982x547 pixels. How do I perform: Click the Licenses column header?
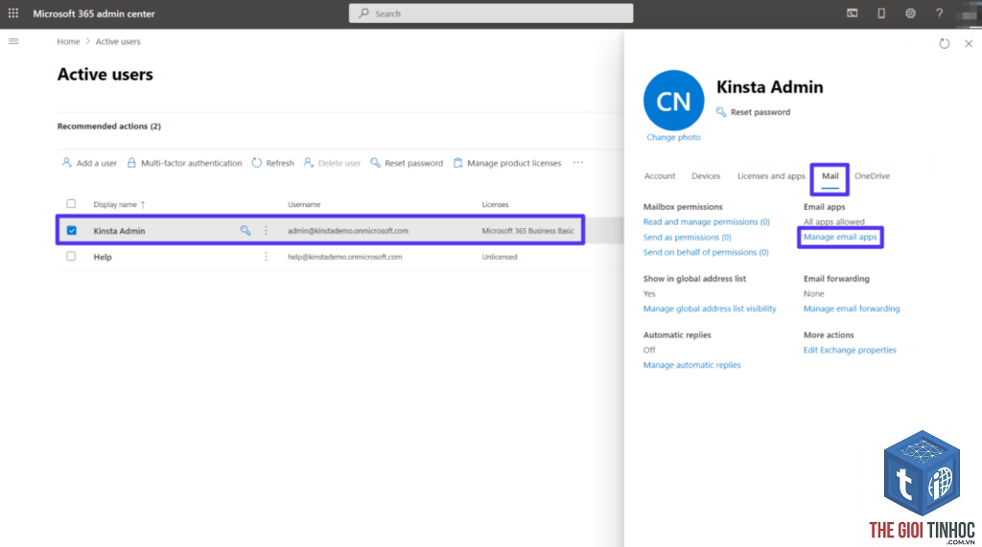pos(495,204)
